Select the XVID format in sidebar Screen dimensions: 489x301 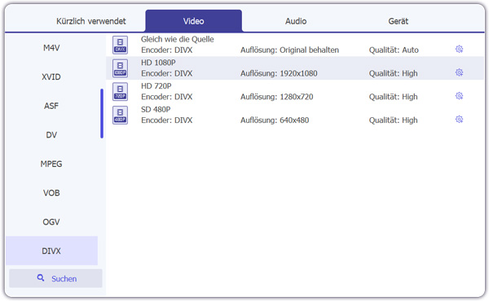(x=51, y=77)
